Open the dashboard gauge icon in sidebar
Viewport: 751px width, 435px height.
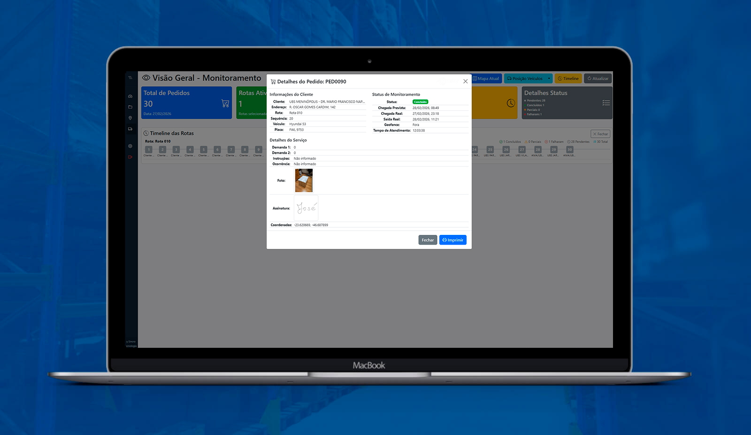[130, 96]
